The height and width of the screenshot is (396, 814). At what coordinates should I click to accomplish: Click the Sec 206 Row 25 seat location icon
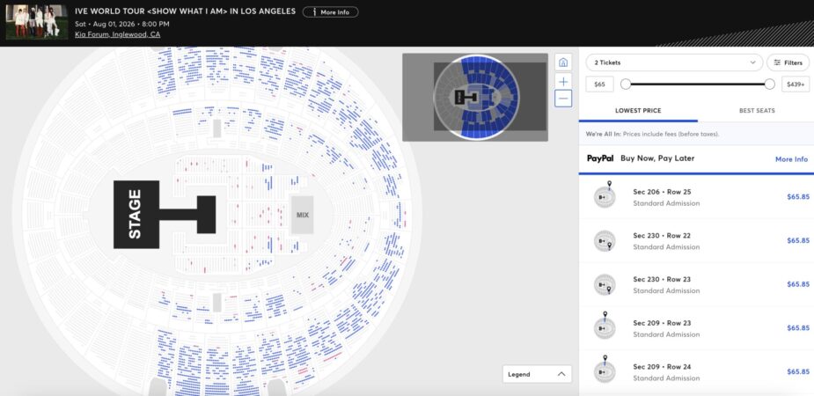tap(605, 195)
